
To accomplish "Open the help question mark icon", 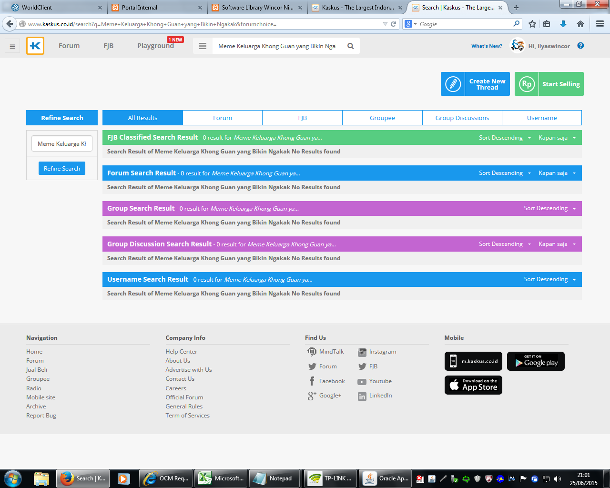I will click(580, 46).
